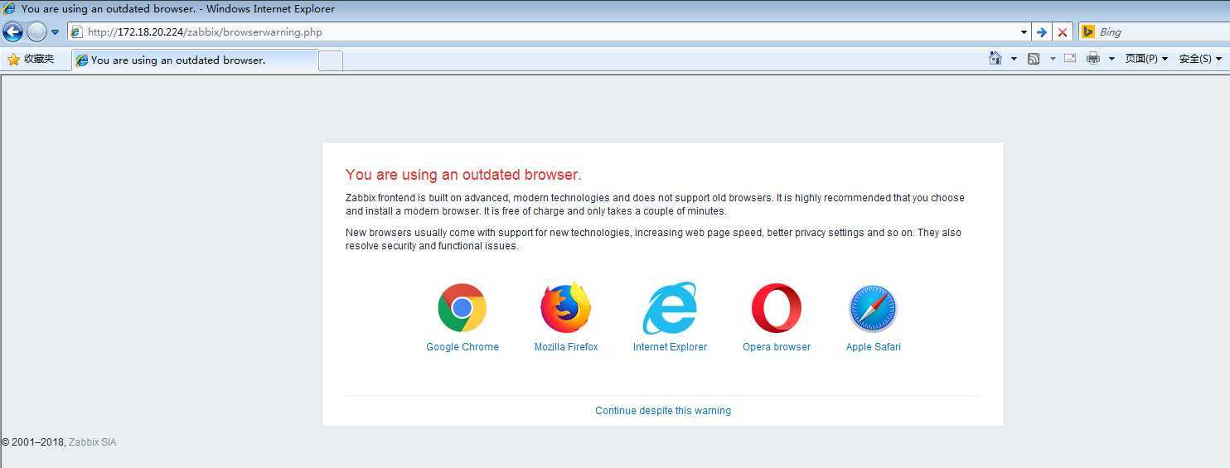Open the Opera browser link
The height and width of the screenshot is (468, 1230).
click(777, 347)
